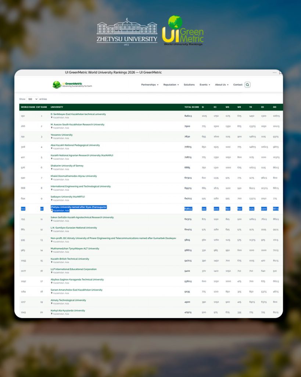This screenshot has width=301, height=377.
Task: Open the three-dots browser menu
Action: (275, 73)
